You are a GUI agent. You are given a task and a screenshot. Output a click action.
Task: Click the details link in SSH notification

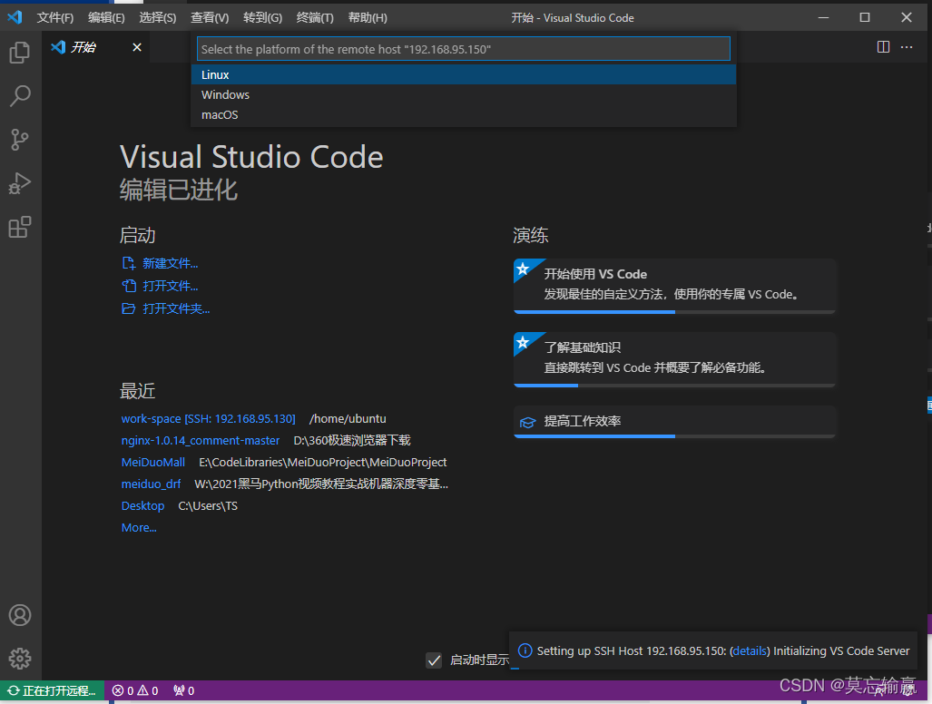(750, 650)
